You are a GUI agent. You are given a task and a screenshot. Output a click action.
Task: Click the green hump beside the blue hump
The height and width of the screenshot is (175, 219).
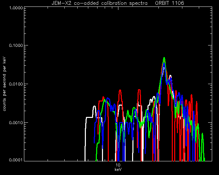[104, 100]
